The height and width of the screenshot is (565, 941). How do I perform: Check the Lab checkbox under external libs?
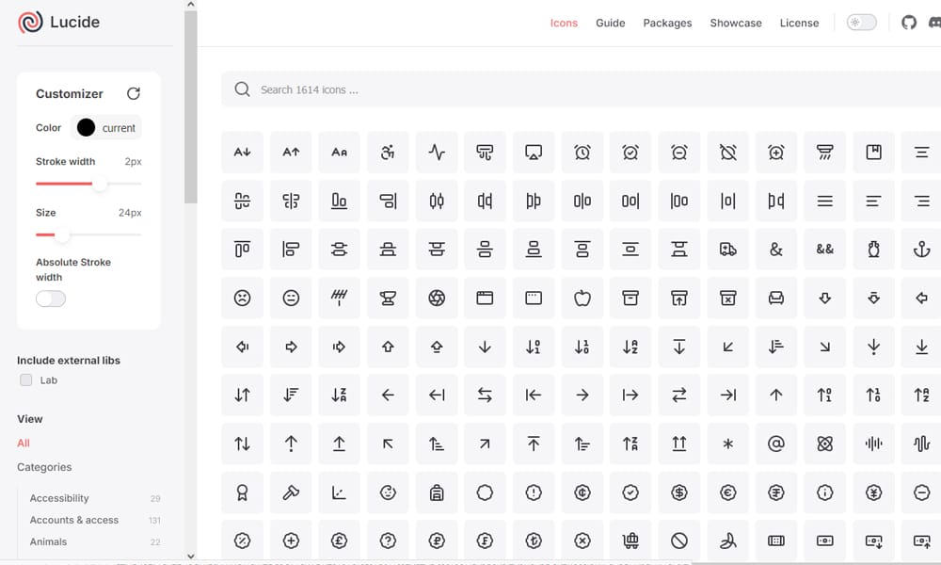click(25, 379)
